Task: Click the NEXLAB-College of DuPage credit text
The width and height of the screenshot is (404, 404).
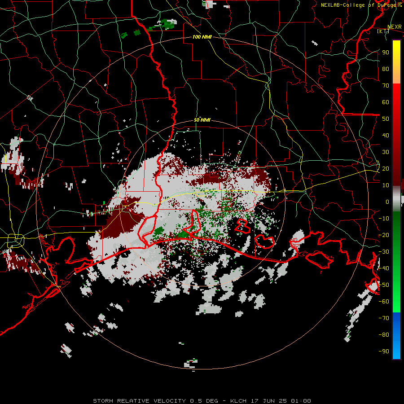Action: (x=361, y=5)
